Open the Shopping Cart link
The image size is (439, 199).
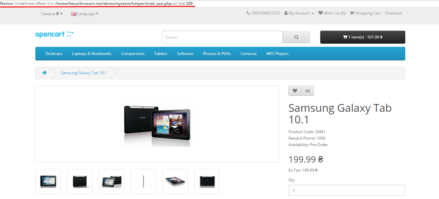pos(365,13)
